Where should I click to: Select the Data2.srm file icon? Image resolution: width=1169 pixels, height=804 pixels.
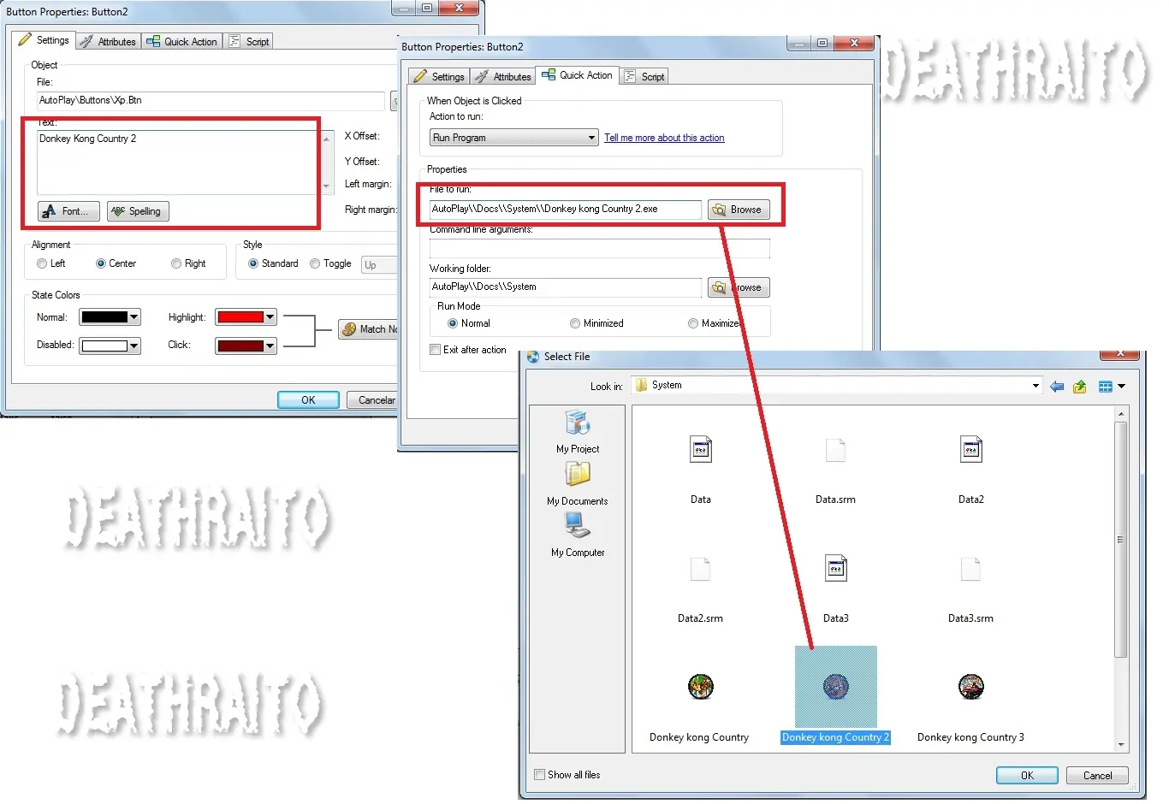coord(700,570)
